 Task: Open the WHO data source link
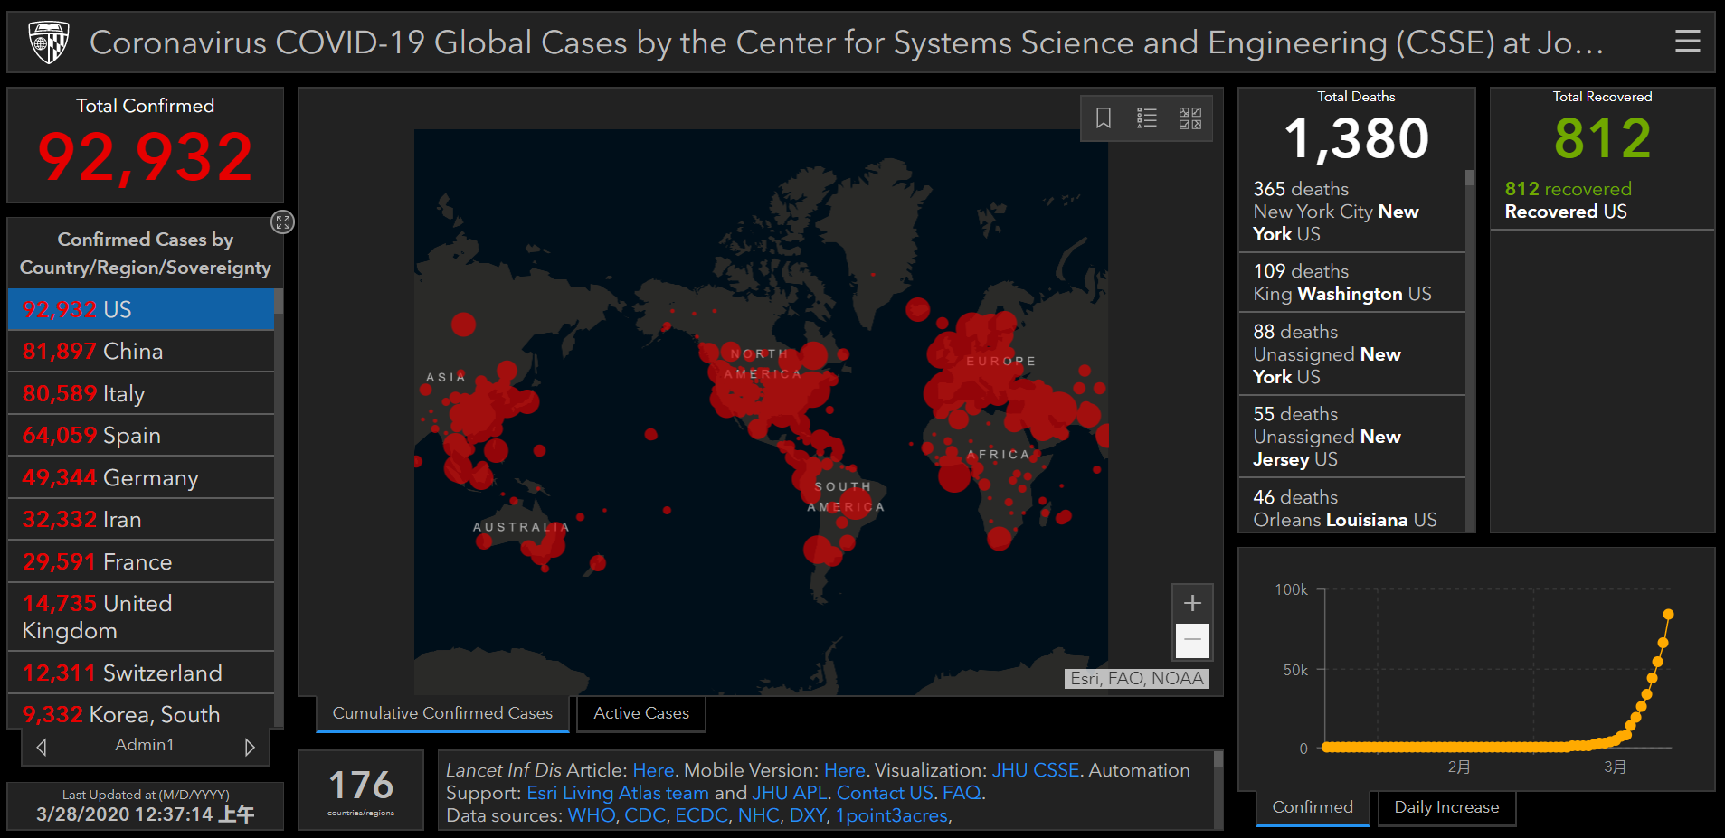(592, 815)
